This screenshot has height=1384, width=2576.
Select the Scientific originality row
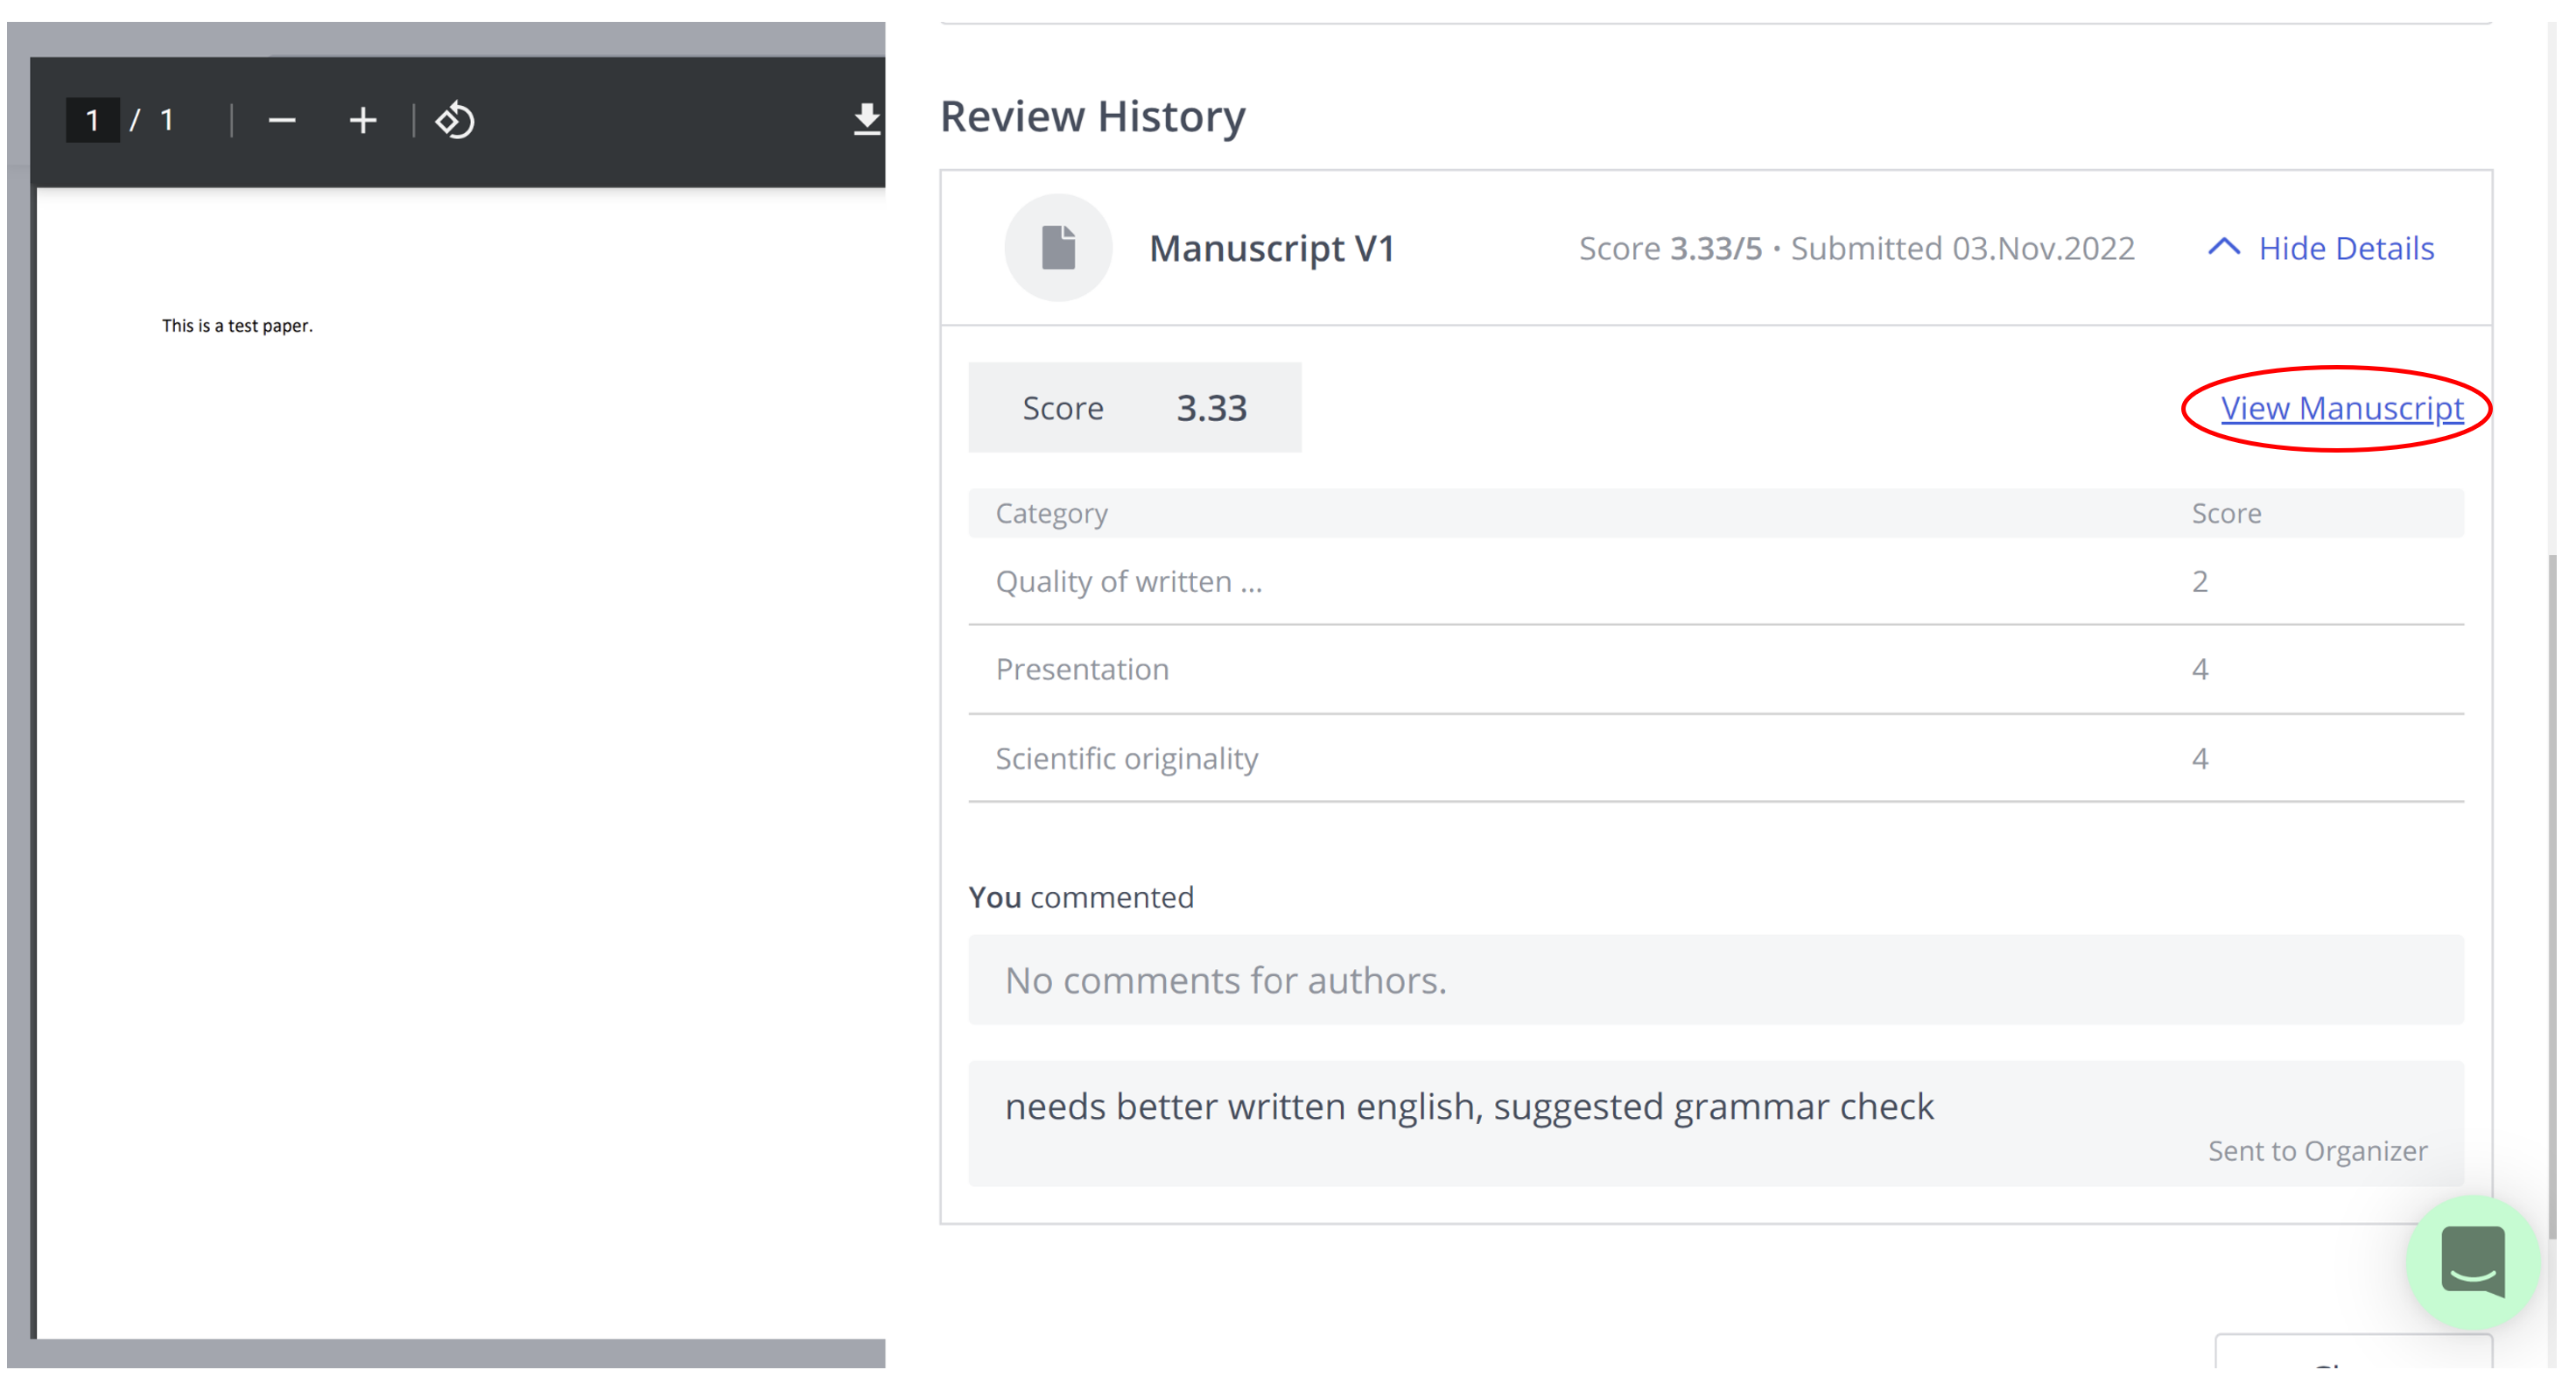[1716, 759]
